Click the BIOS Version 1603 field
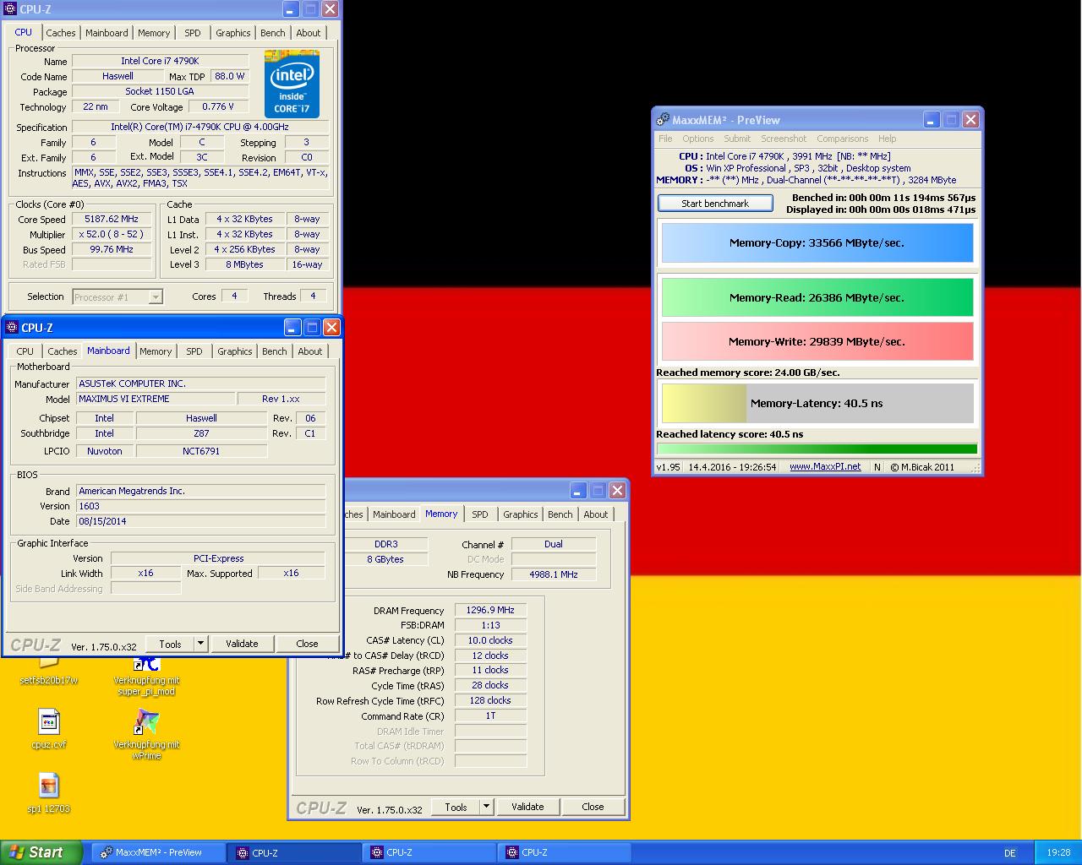Image resolution: width=1082 pixels, height=865 pixels. [x=201, y=506]
